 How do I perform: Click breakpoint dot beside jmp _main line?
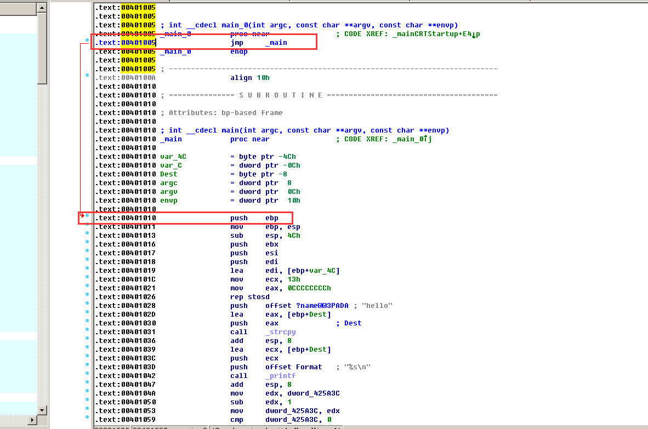[x=87, y=40]
